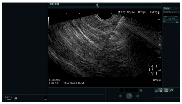
Task: Click the network connection status icon
Action: tap(16, 98)
